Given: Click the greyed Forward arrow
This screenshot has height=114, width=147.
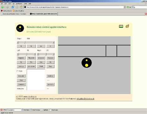Looking at the screenshot, I should (x=7, y=7).
